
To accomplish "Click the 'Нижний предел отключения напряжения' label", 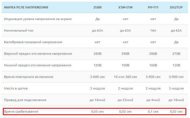I will 38,65.
